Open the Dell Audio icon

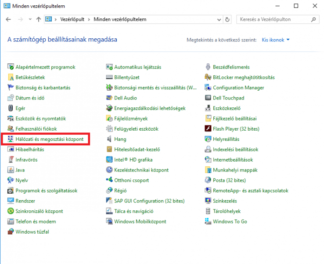pos(109,98)
